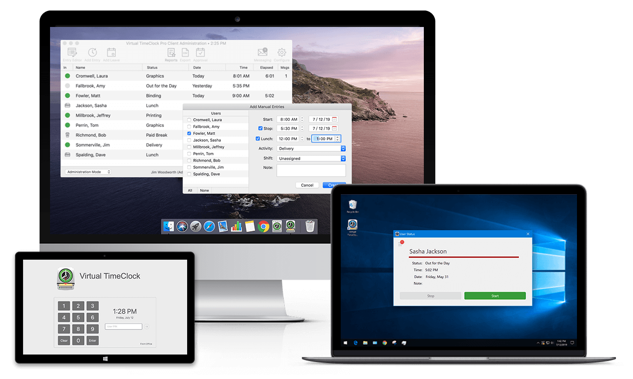Click Cancel in Add Manual Entries

coord(307,185)
